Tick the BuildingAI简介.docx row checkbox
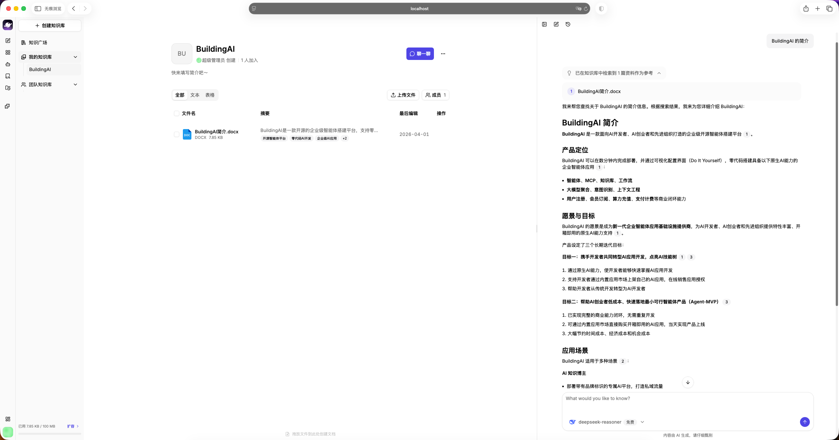Image resolution: width=839 pixels, height=440 pixels. (x=177, y=134)
